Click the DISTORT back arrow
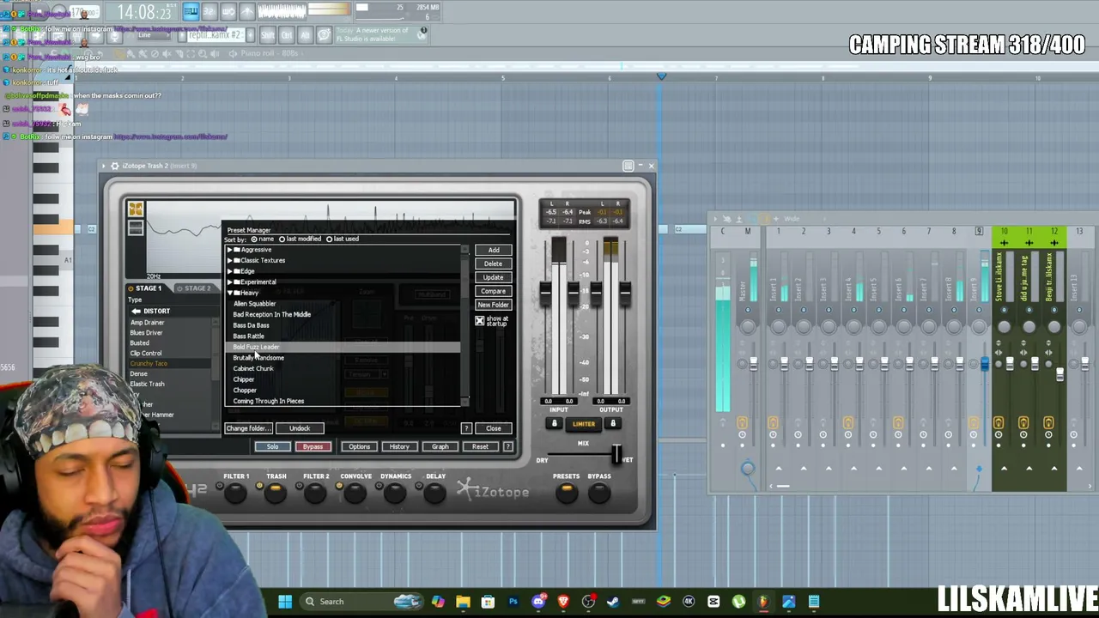 tap(137, 311)
